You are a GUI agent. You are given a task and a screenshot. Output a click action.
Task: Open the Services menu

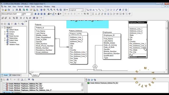tap(39, 7)
